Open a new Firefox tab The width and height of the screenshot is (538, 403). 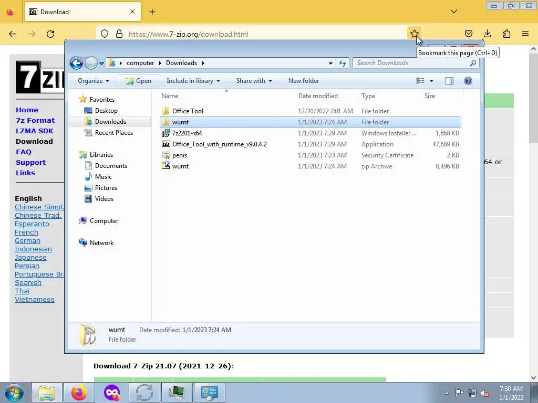pos(152,12)
